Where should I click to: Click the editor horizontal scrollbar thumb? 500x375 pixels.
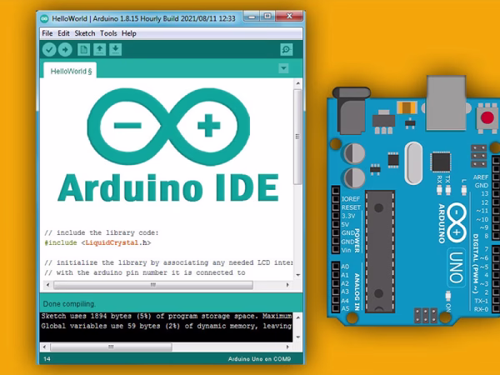pos(152,284)
